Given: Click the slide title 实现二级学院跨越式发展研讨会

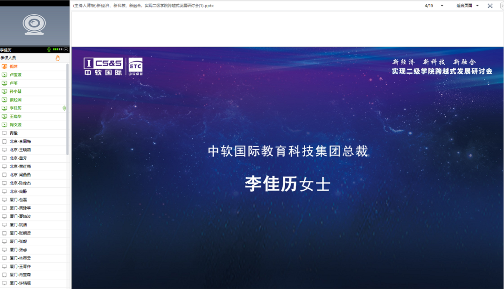Looking at the screenshot, I should coord(442,71).
